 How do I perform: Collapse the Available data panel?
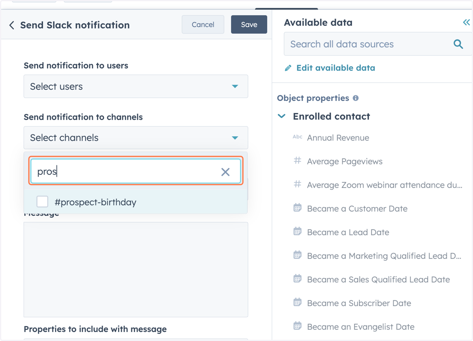tap(466, 23)
